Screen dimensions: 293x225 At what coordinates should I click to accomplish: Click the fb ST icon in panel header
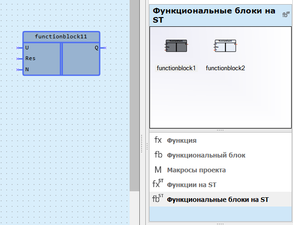click(286, 14)
